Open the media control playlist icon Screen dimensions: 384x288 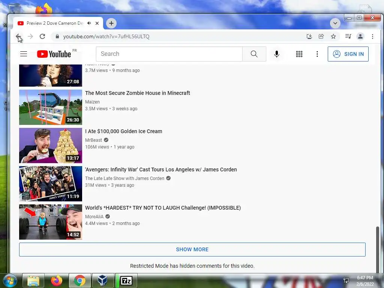click(x=348, y=36)
